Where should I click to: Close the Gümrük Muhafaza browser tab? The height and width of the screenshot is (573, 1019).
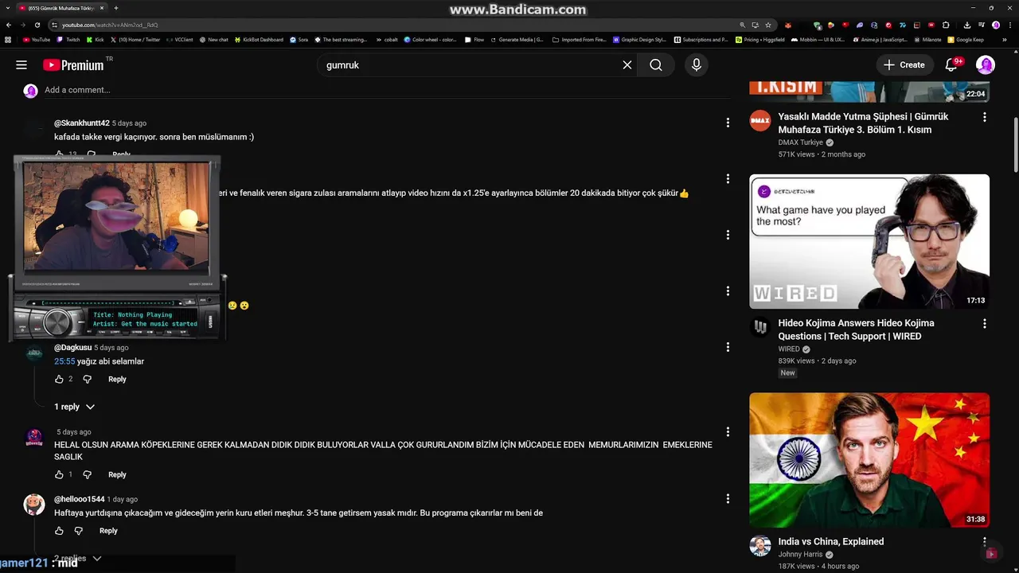click(101, 8)
